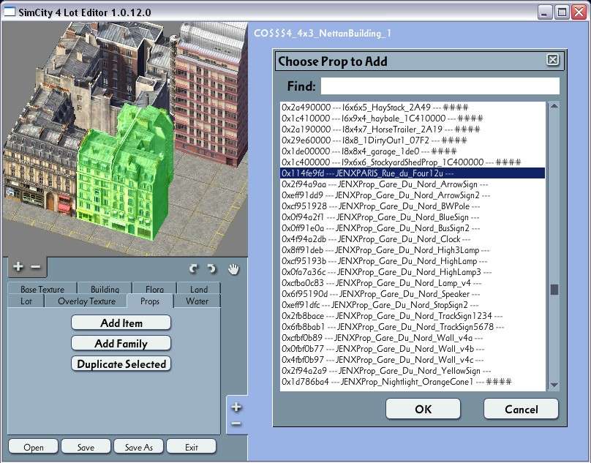
Task: Select prop JENXProp_Gare_Du_Nord_Clock
Action: point(413,239)
